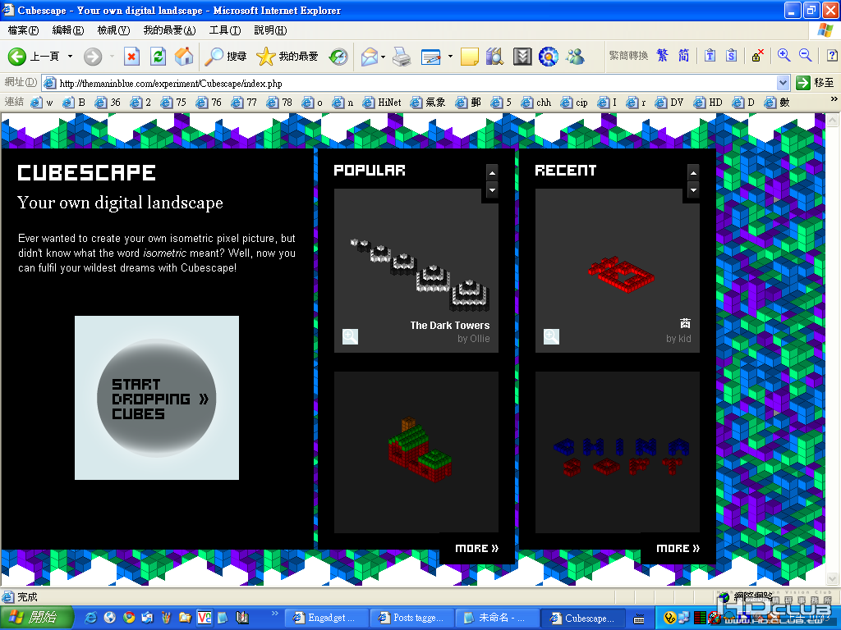841x630 pixels.
Task: Open the Back button history arrow
Action: (71, 56)
